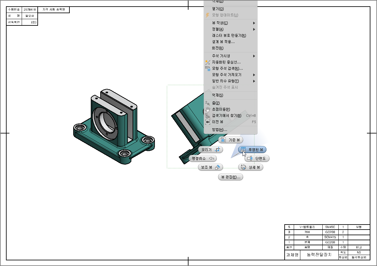Image resolution: width=377 pixels, height=266 pixels.
Task: Click the 품명 column header
Action: pyautogui.click(x=308, y=247)
